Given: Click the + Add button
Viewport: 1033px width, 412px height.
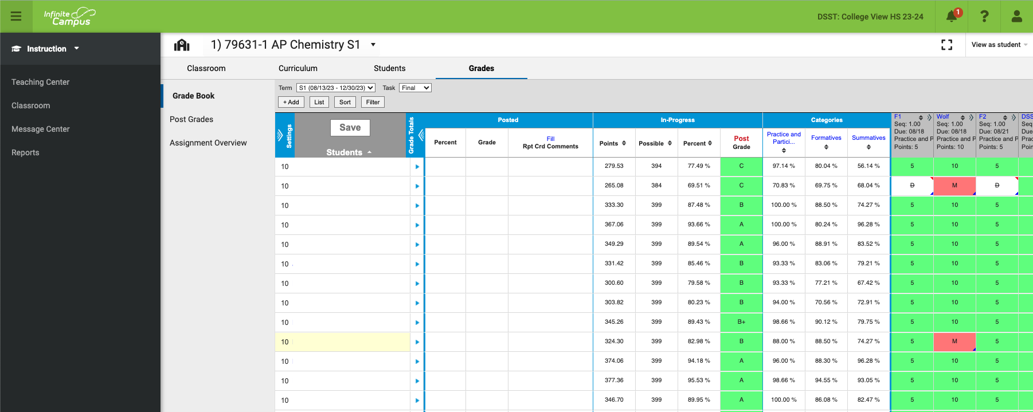Looking at the screenshot, I should click(291, 102).
